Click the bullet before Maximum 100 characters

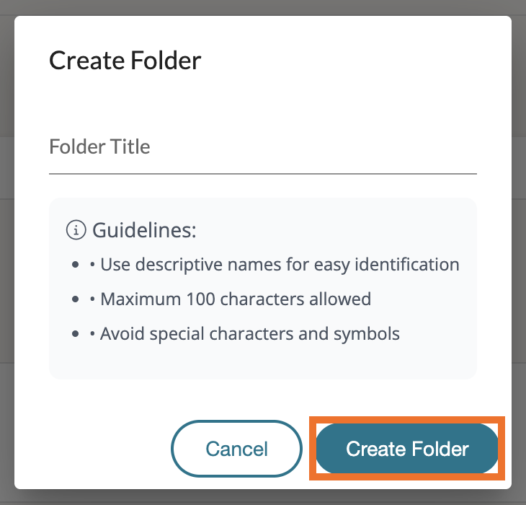coord(76,299)
